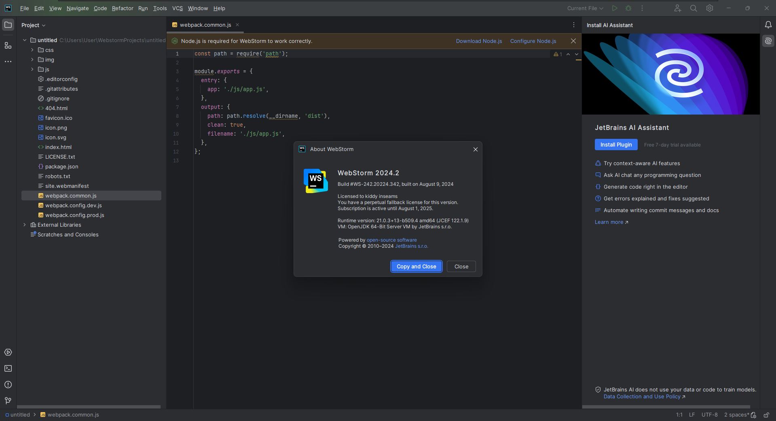
Task: Open the Problems tool window icon
Action: [8, 385]
